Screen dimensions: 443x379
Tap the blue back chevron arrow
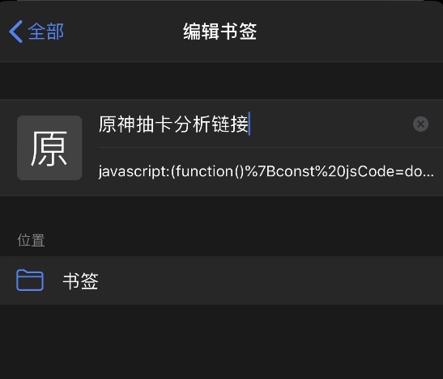pos(15,32)
